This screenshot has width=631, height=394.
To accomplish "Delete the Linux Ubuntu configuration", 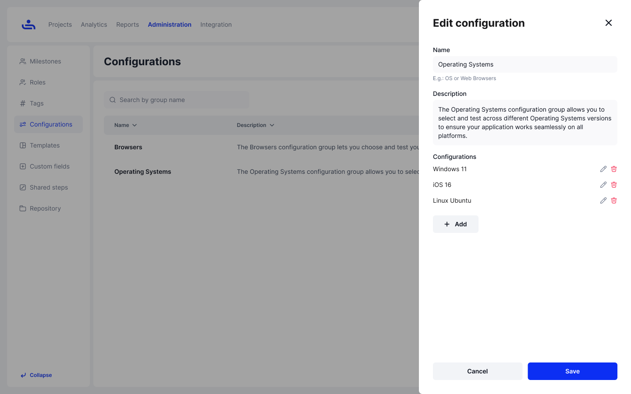I will (614, 201).
